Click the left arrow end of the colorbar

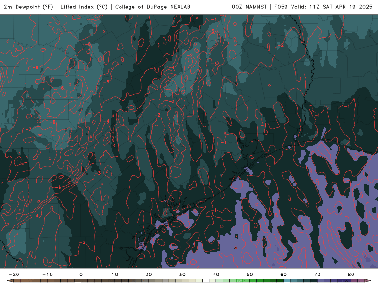point(10,281)
